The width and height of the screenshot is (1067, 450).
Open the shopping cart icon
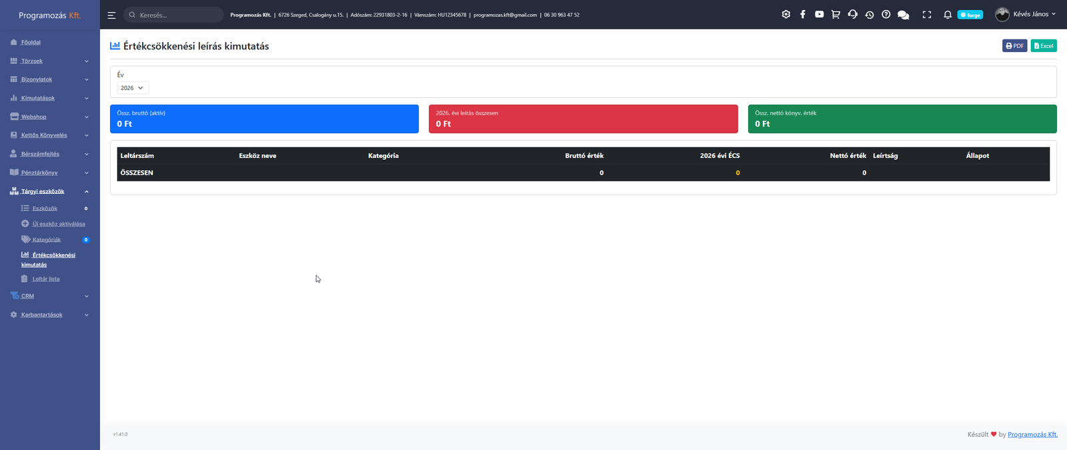[836, 14]
